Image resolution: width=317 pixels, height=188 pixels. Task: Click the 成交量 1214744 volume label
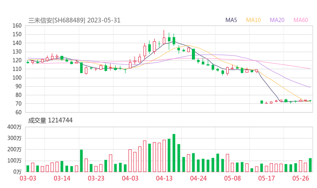[50, 120]
